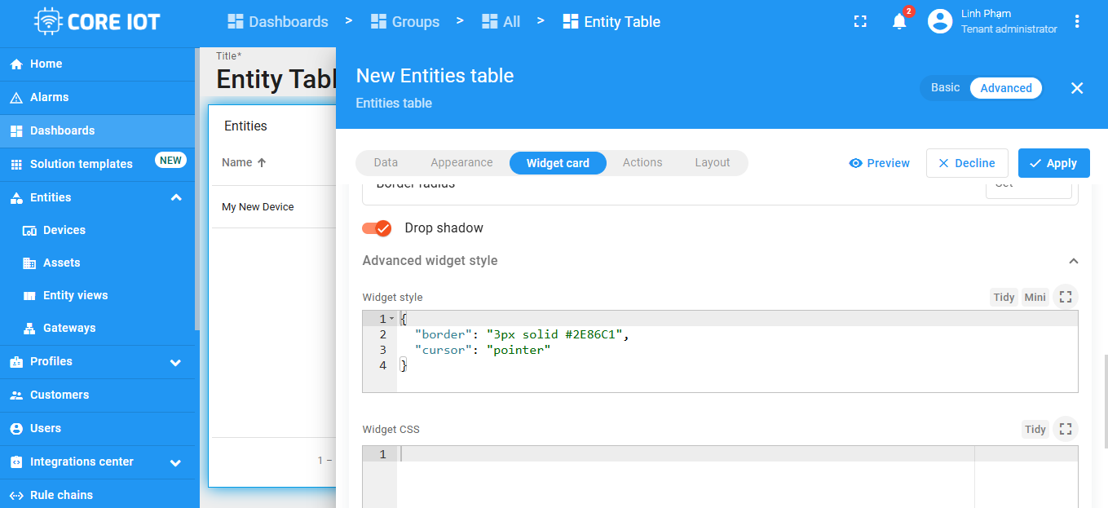This screenshot has height=508, width=1108.
Task: Tidy the Widget style JSON
Action: (1004, 298)
